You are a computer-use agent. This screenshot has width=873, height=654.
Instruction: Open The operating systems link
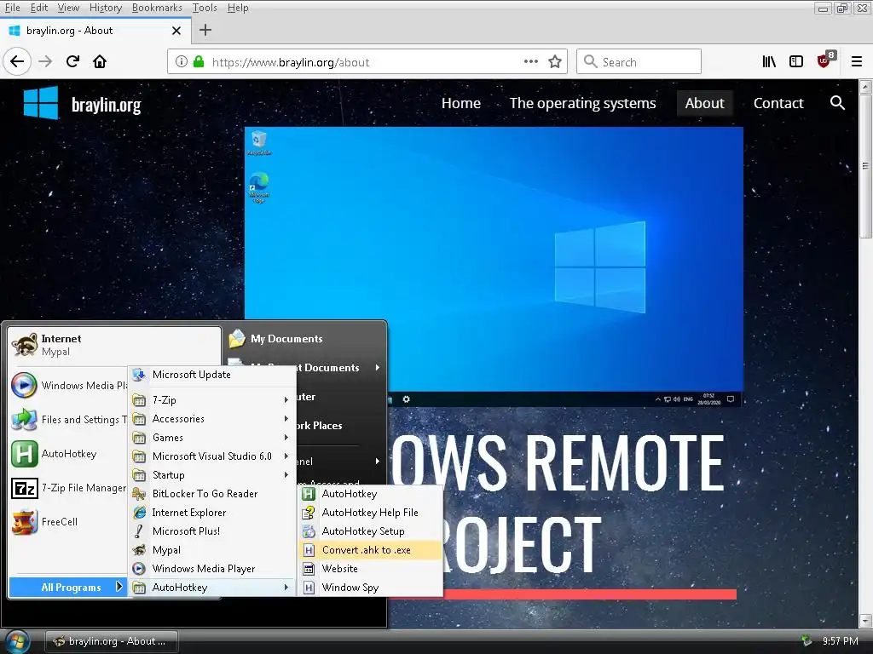[582, 103]
